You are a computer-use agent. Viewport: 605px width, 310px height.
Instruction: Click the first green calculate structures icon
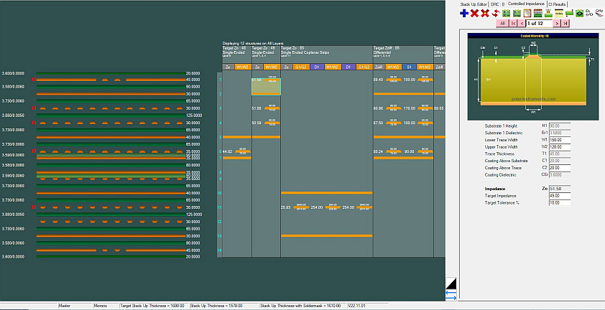pos(507,14)
